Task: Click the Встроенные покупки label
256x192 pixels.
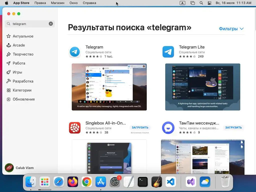Action: coord(140,133)
